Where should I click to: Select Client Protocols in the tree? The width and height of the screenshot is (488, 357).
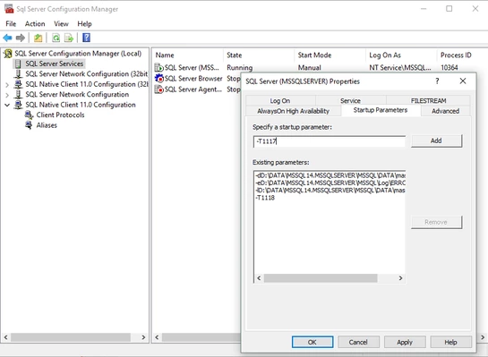click(60, 115)
